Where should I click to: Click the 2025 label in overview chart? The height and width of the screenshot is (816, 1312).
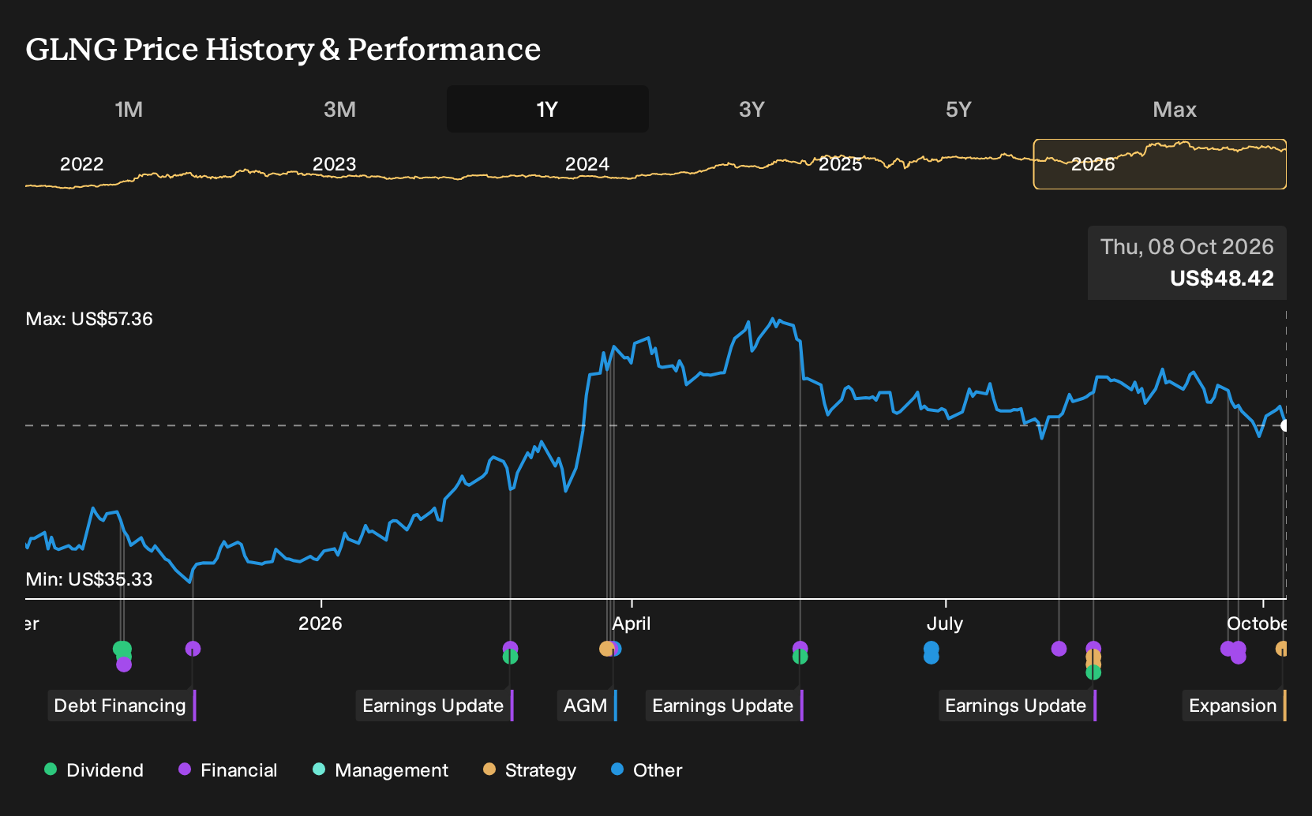click(x=840, y=164)
